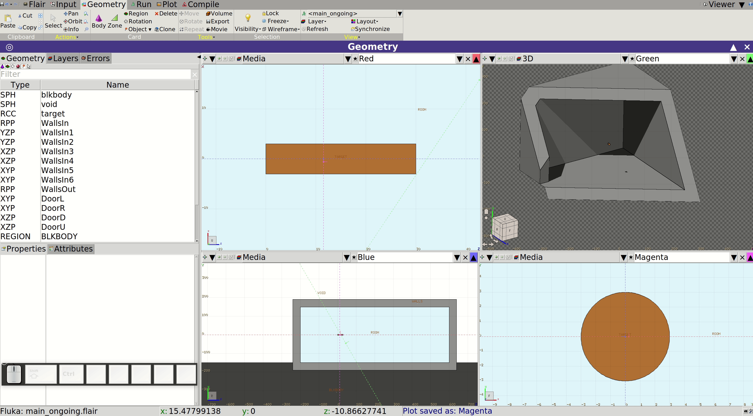Click the Paste clipboard icon
This screenshot has width=753, height=416.
(x=8, y=18)
